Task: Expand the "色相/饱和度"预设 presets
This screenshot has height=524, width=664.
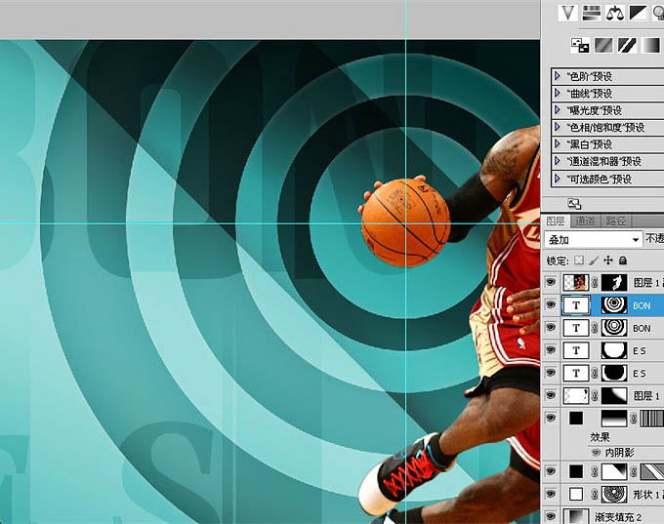Action: click(x=558, y=127)
